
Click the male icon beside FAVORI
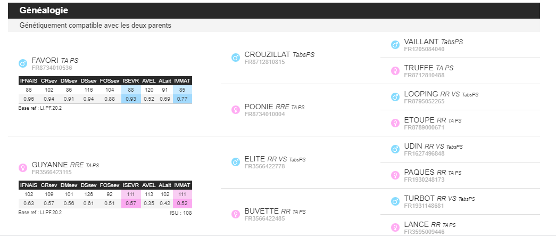pos(23,64)
